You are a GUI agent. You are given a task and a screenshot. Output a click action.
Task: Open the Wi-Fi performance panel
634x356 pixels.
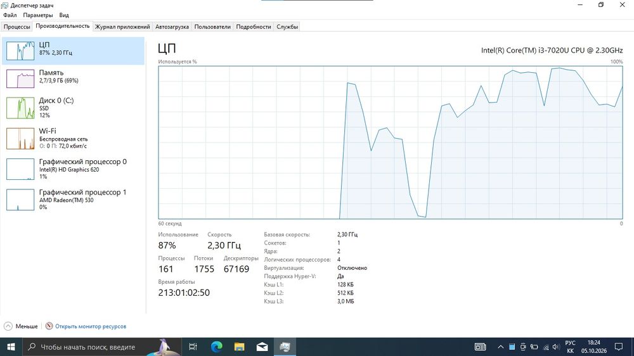click(73, 139)
